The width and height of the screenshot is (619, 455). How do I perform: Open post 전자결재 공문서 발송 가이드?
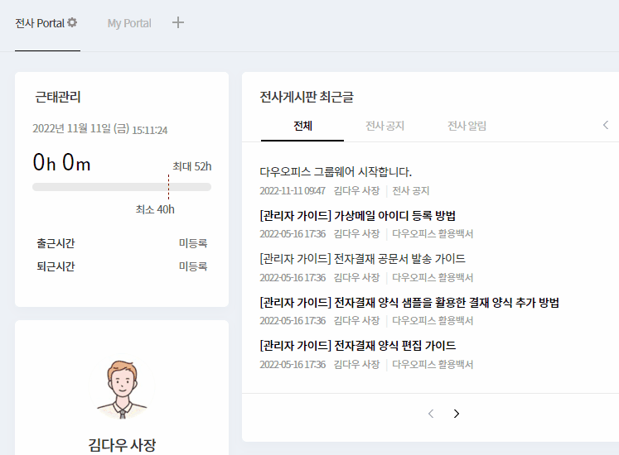362,259
